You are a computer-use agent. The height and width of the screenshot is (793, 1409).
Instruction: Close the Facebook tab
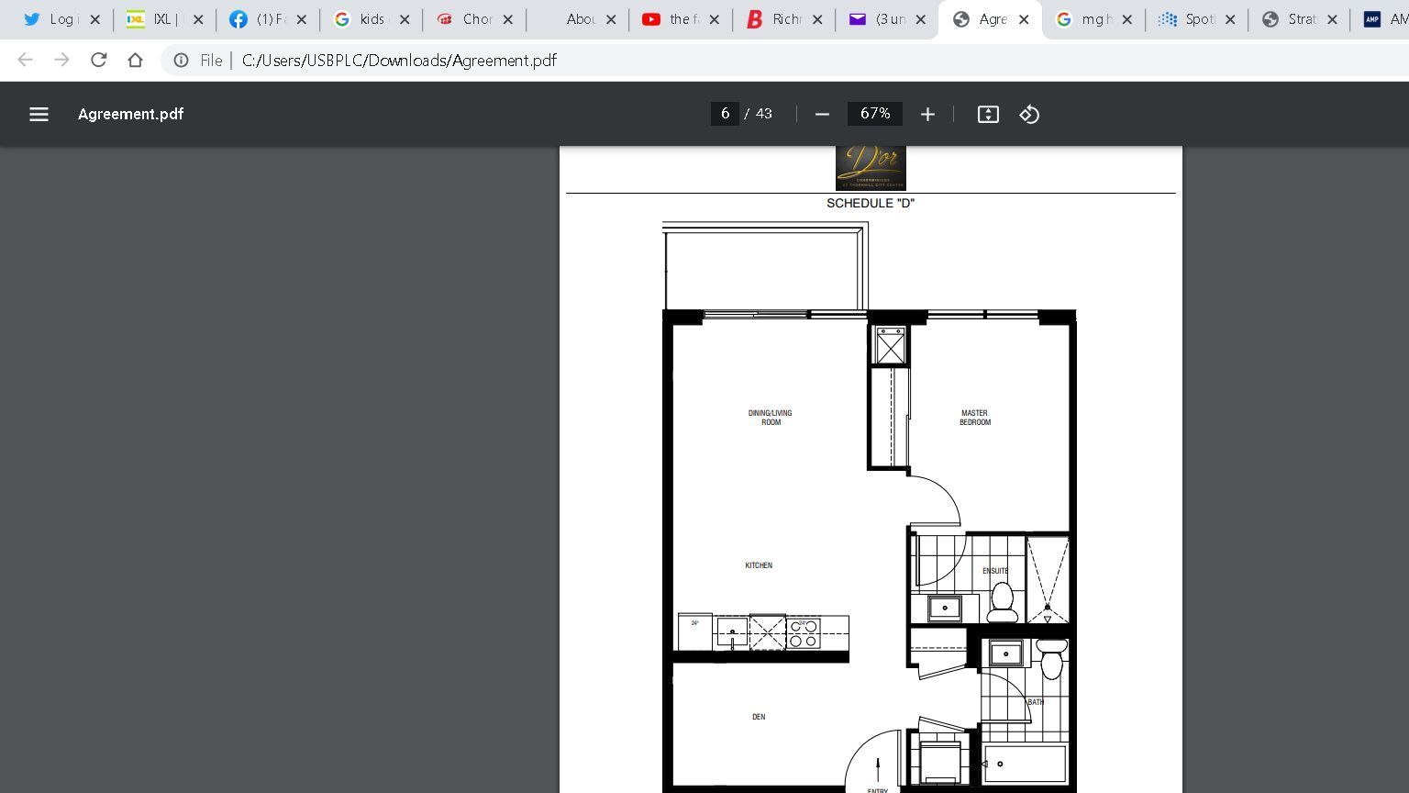tap(301, 19)
